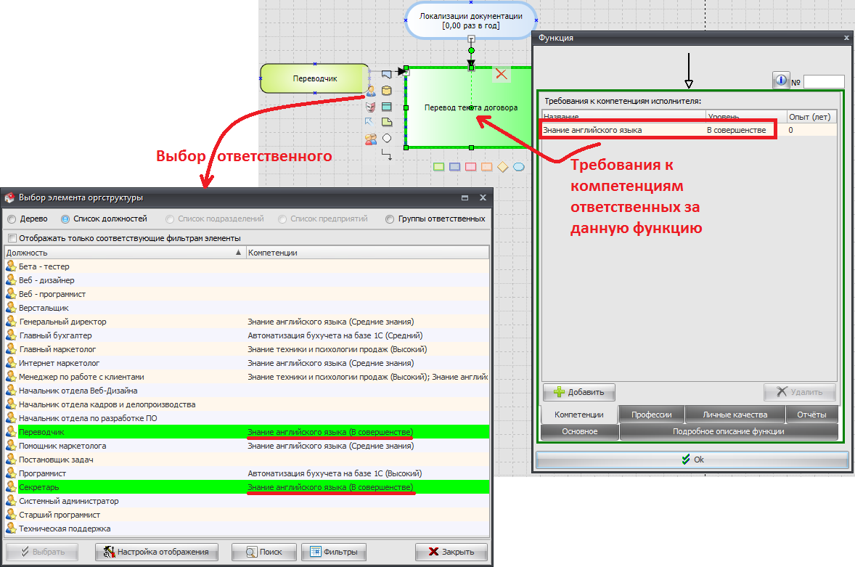Enable the filter-matching elements only checkbox
The height and width of the screenshot is (567, 855).
(x=12, y=238)
